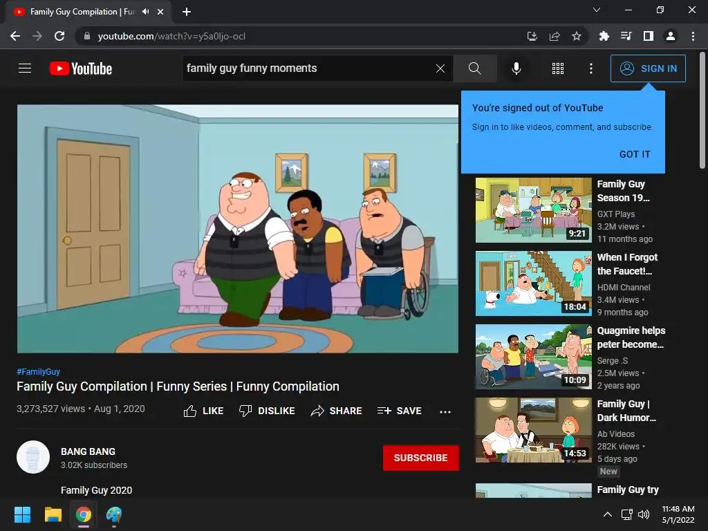Open the YouTube hamburger guide menu
Screen dimensions: 708x531
tap(25, 68)
